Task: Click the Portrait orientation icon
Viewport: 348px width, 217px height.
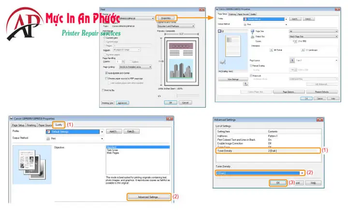Action: [x=271, y=50]
